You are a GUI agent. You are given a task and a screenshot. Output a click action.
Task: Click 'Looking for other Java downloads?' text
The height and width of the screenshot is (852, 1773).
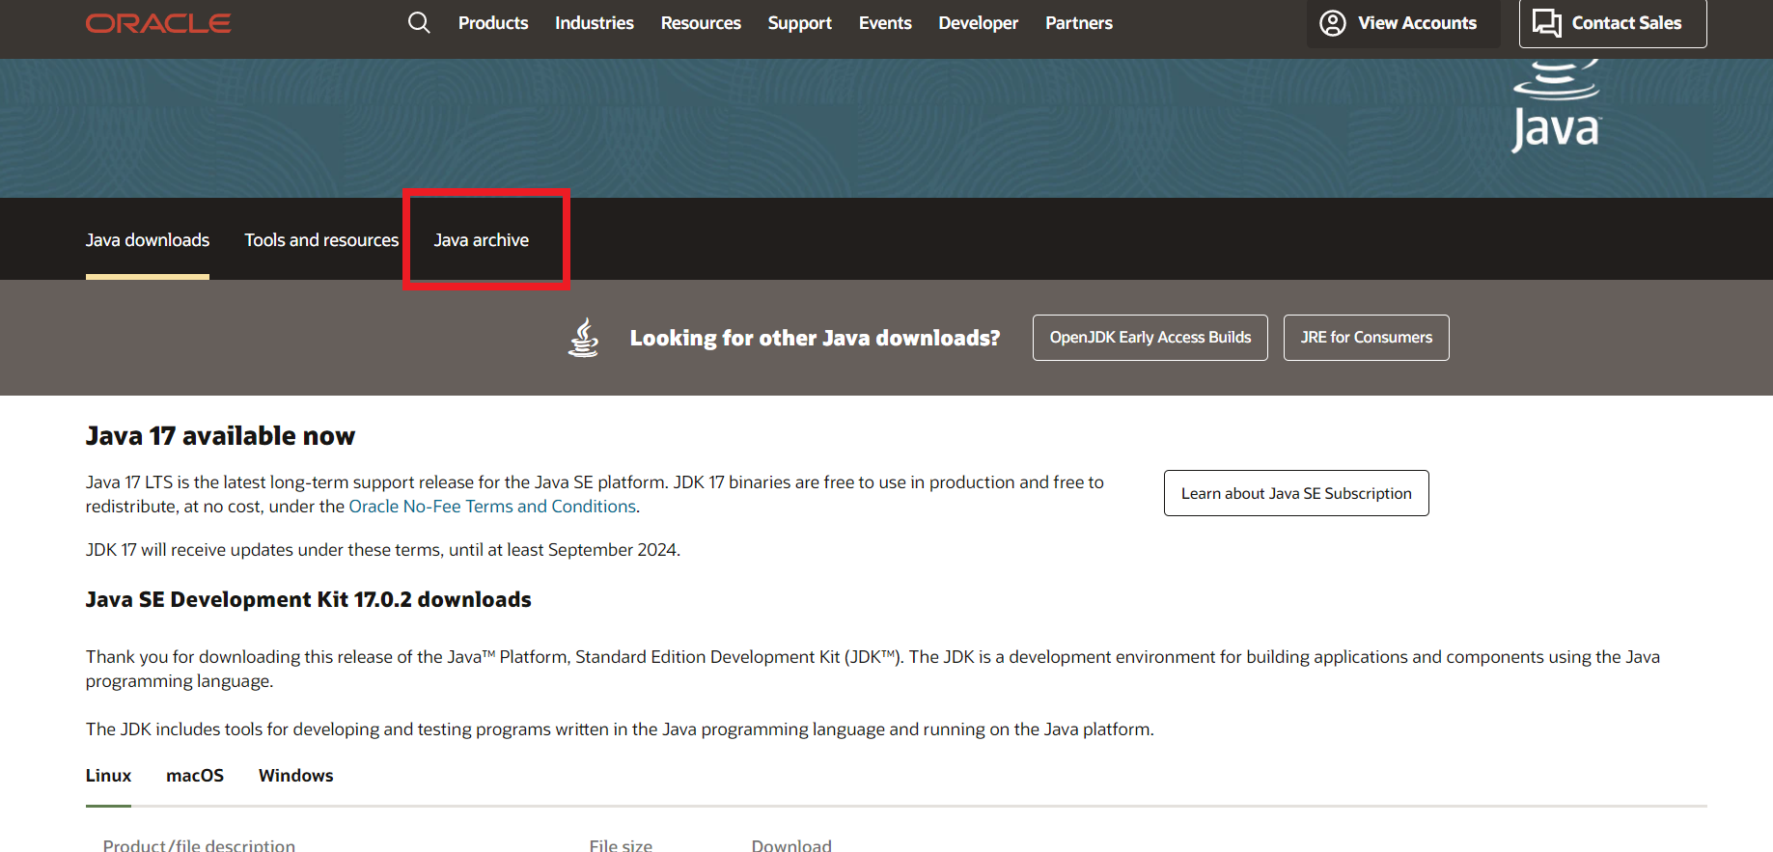point(816,338)
